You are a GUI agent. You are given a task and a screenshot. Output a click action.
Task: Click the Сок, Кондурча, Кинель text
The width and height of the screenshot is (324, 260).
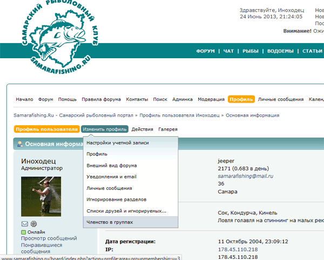point(247,213)
